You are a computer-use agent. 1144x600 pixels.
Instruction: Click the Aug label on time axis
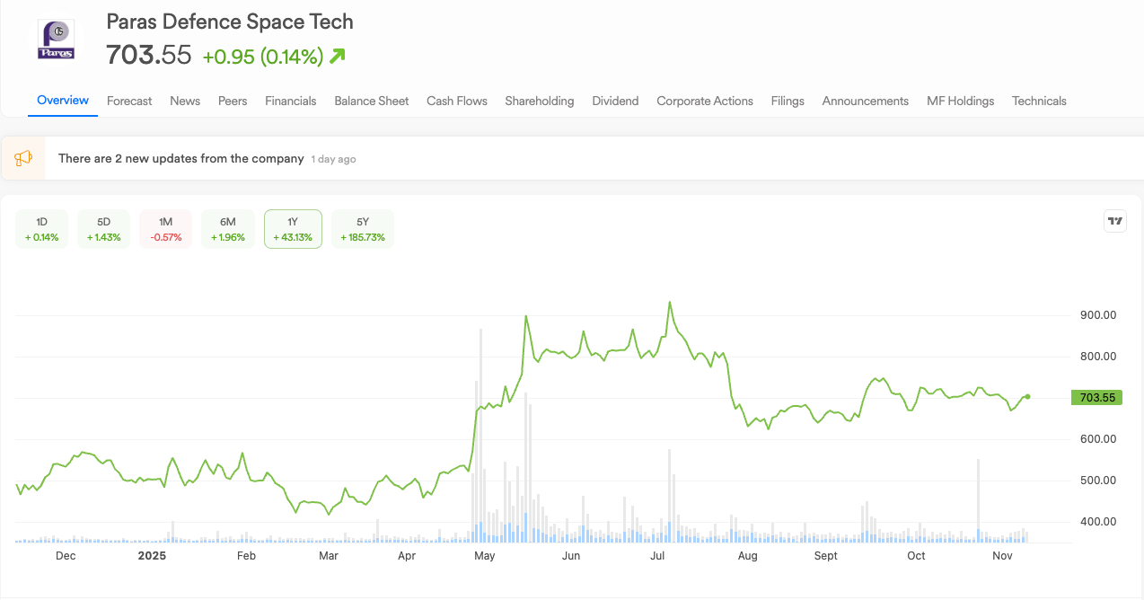[x=747, y=556]
